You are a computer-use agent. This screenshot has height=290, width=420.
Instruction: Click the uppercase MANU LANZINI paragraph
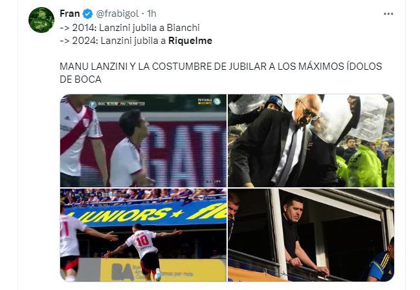221,73
